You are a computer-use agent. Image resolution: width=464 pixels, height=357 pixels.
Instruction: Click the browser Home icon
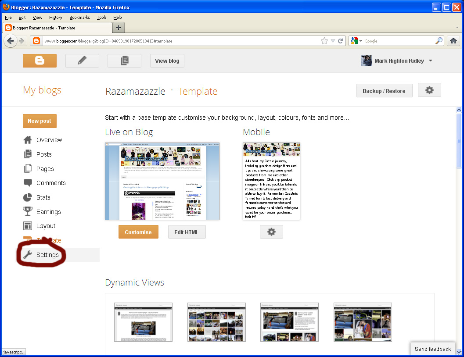tap(453, 41)
